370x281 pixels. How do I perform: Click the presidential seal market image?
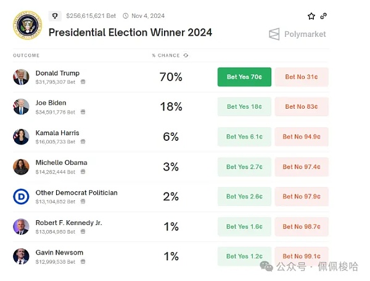(27, 25)
